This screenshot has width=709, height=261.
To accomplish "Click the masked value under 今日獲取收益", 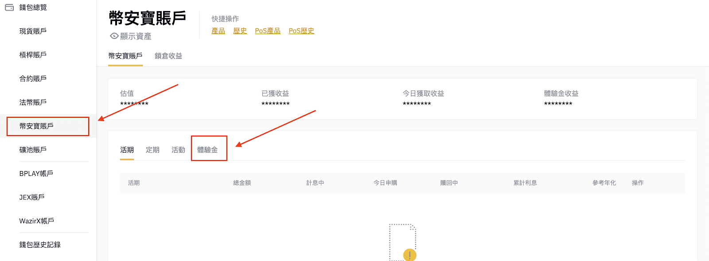I will [x=417, y=104].
